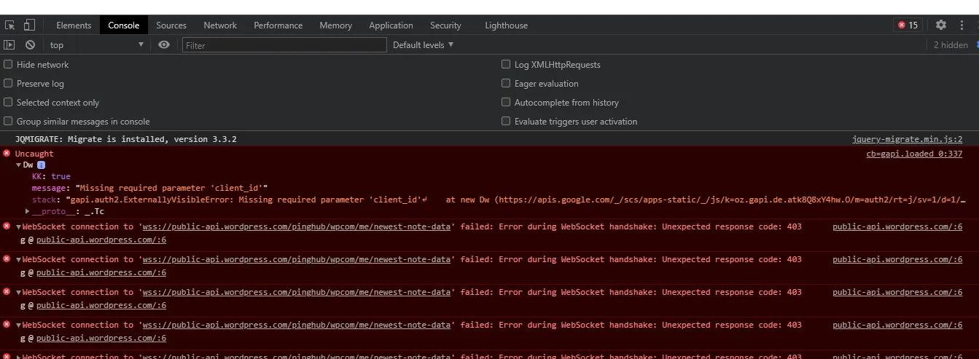
Task: Check Group similar messages in console
Action: click(x=9, y=121)
